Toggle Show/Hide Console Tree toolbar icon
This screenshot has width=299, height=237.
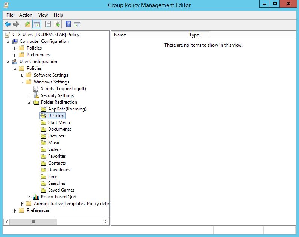[37, 24]
